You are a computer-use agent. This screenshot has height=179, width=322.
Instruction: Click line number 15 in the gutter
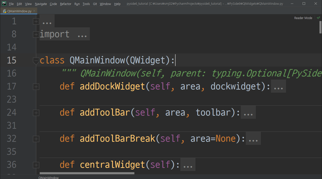(x=12, y=60)
